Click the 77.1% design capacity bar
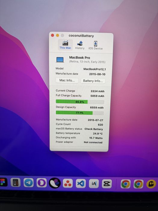This screenshot has width=158, height=211. [80, 113]
